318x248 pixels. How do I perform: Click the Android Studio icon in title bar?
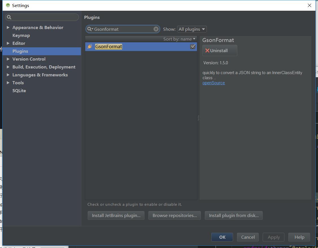pos(8,5)
